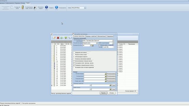Browse for file in fourth import row
The image size is (189, 106).
coord(106,81)
